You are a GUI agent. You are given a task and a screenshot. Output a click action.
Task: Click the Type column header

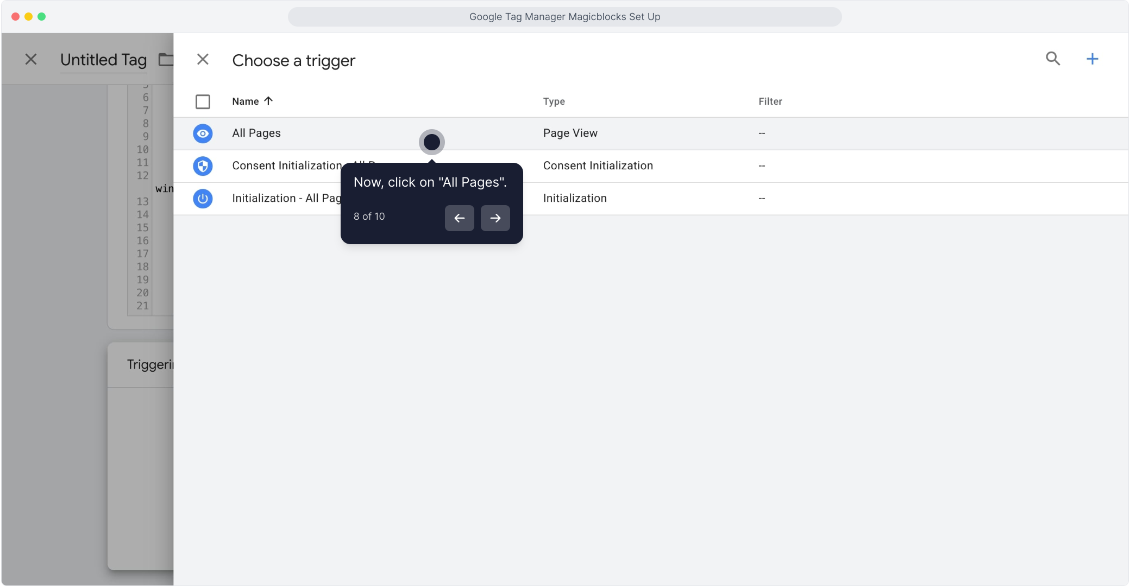point(554,101)
